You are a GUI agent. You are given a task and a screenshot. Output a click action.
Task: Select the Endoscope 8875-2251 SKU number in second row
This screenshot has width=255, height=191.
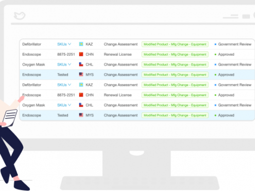point(66,54)
